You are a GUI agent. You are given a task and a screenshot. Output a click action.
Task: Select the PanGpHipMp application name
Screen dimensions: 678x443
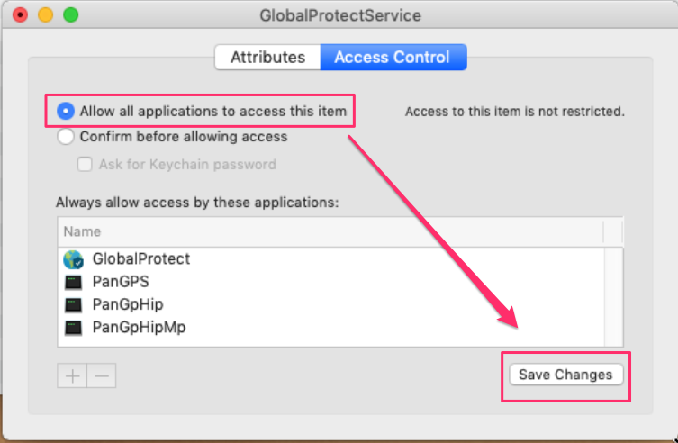(x=139, y=327)
